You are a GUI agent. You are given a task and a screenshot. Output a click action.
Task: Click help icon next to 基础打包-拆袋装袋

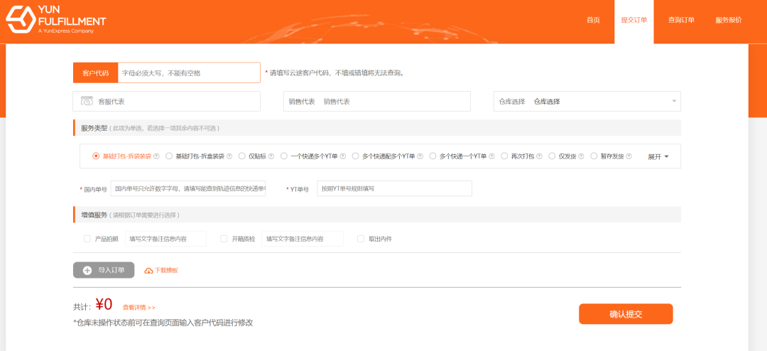(x=156, y=156)
